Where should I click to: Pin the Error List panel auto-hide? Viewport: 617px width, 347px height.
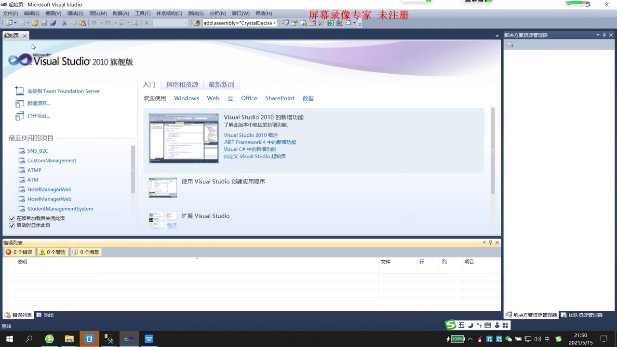490,242
